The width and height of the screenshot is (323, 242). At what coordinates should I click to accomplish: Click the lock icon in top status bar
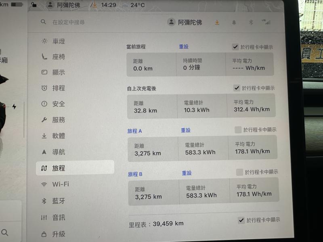pos(34,5)
